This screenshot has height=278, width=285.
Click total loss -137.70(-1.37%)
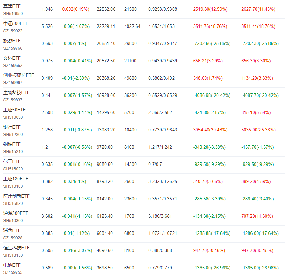coord(257,147)
